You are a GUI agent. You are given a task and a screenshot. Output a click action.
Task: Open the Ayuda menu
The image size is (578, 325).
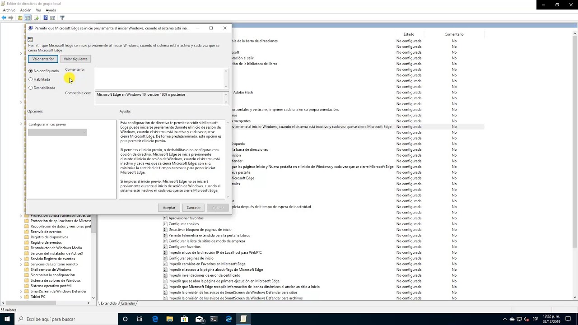(51, 10)
